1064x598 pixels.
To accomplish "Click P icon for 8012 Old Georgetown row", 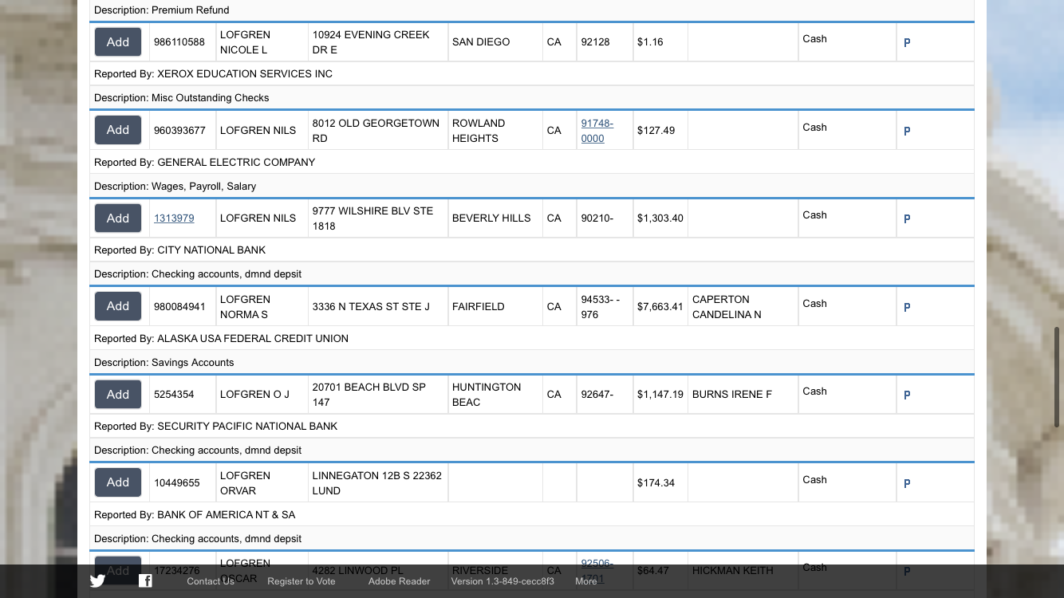I will 907,132.
